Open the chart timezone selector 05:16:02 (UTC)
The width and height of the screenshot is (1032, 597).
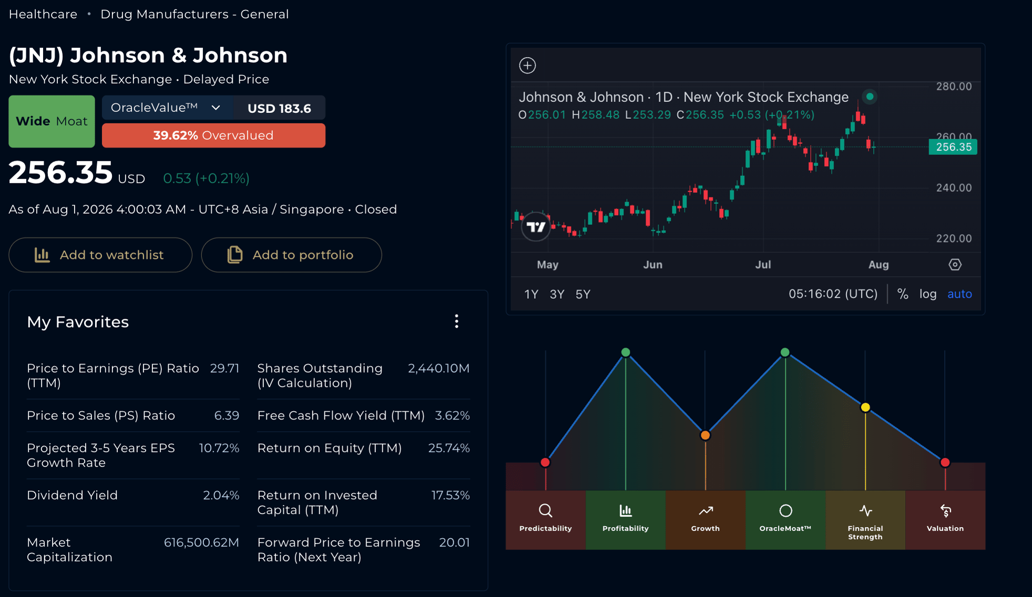[x=833, y=294]
